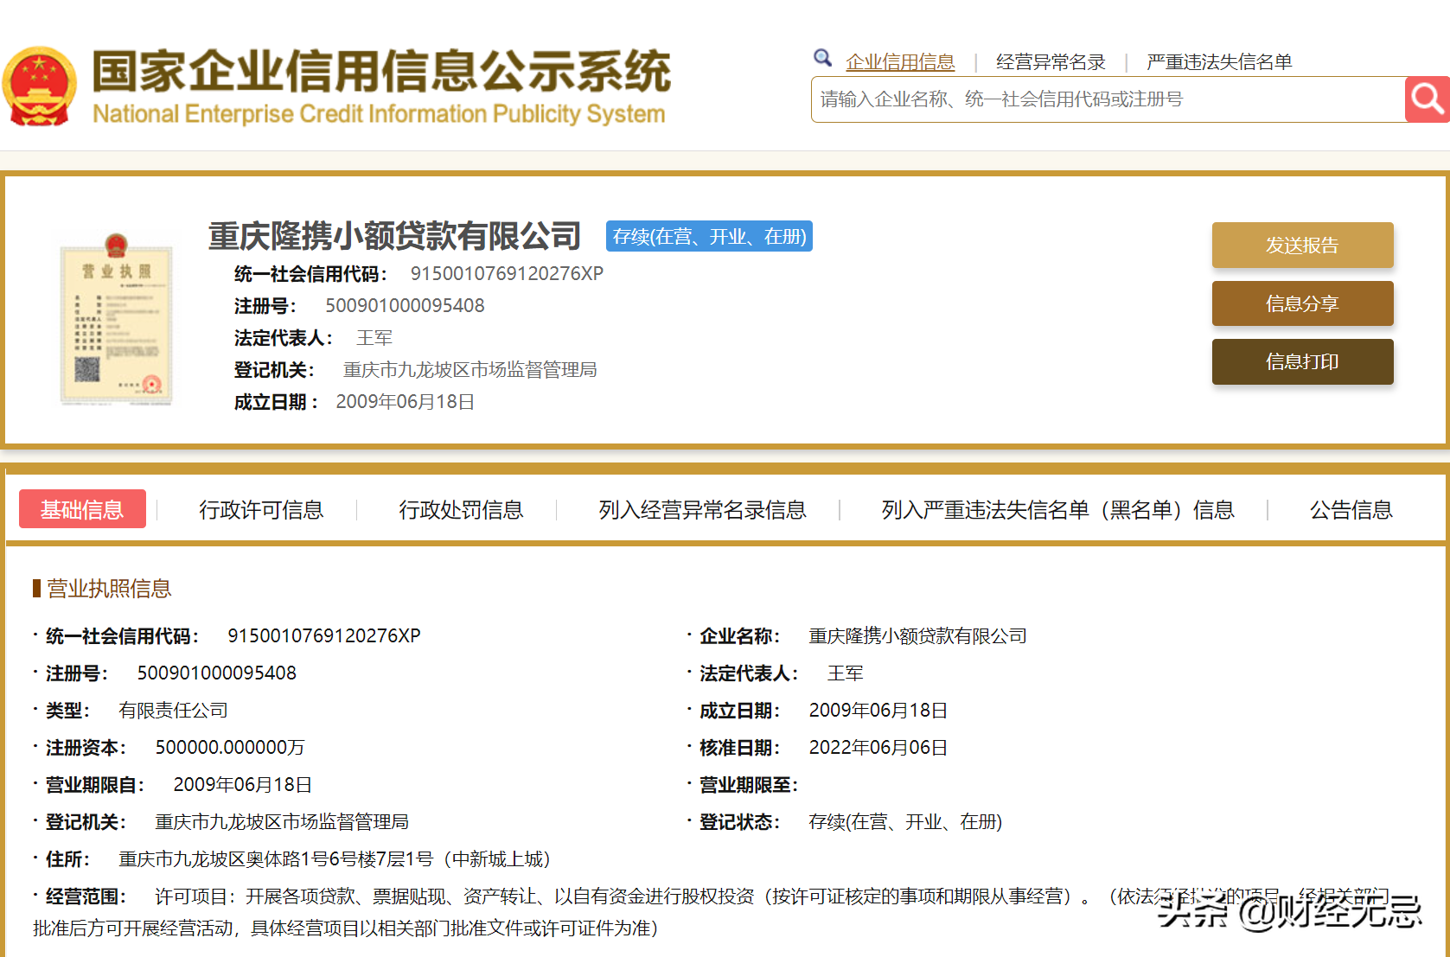Click the 存续(在营、开业、在册) status badge
The width and height of the screenshot is (1450, 957).
[709, 236]
